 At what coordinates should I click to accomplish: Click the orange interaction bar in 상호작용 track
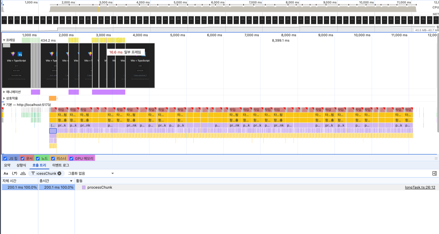[52, 98]
